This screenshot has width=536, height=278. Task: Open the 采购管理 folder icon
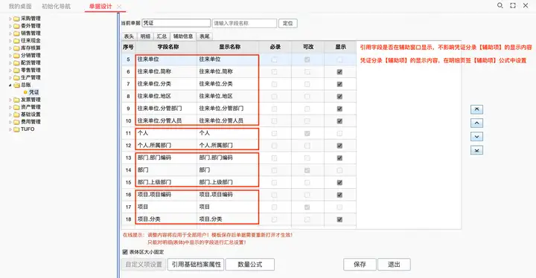click(x=16, y=19)
